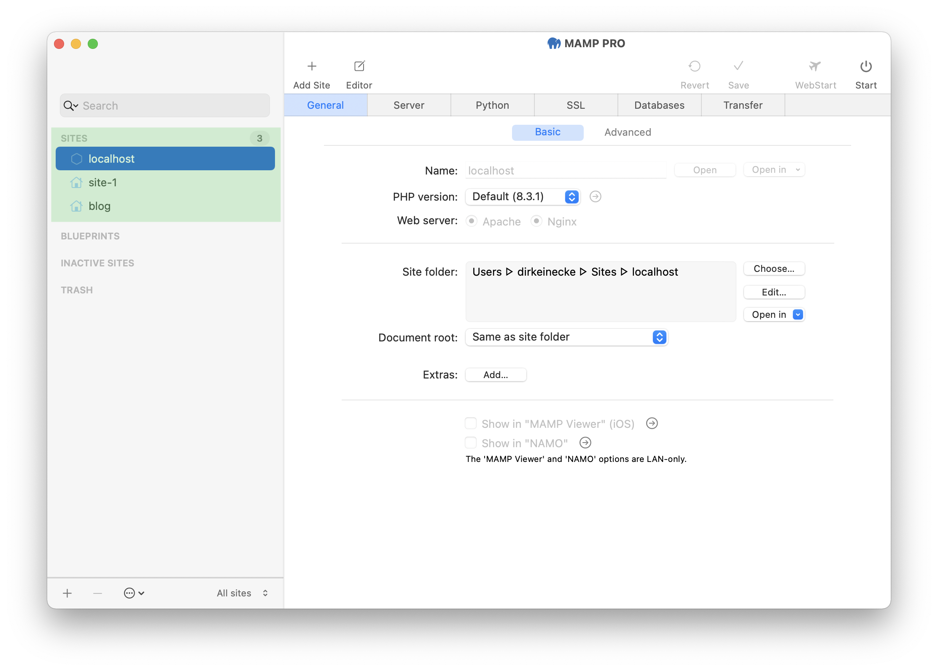Expand the Document root dropdown
Viewport: 938px width, 671px height.
658,337
